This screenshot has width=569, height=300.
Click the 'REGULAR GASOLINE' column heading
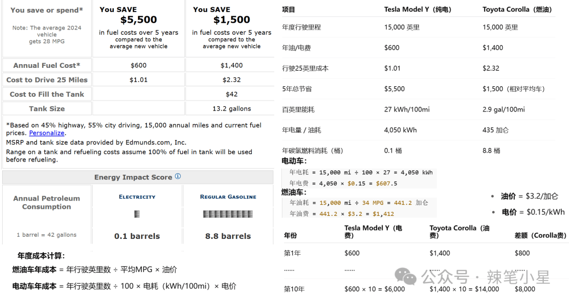(x=228, y=197)
